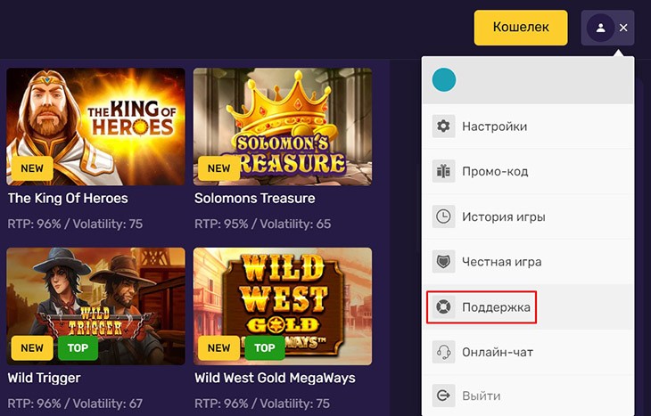Click the support lifebuoy icon
The height and width of the screenshot is (416, 651).
[x=443, y=307]
